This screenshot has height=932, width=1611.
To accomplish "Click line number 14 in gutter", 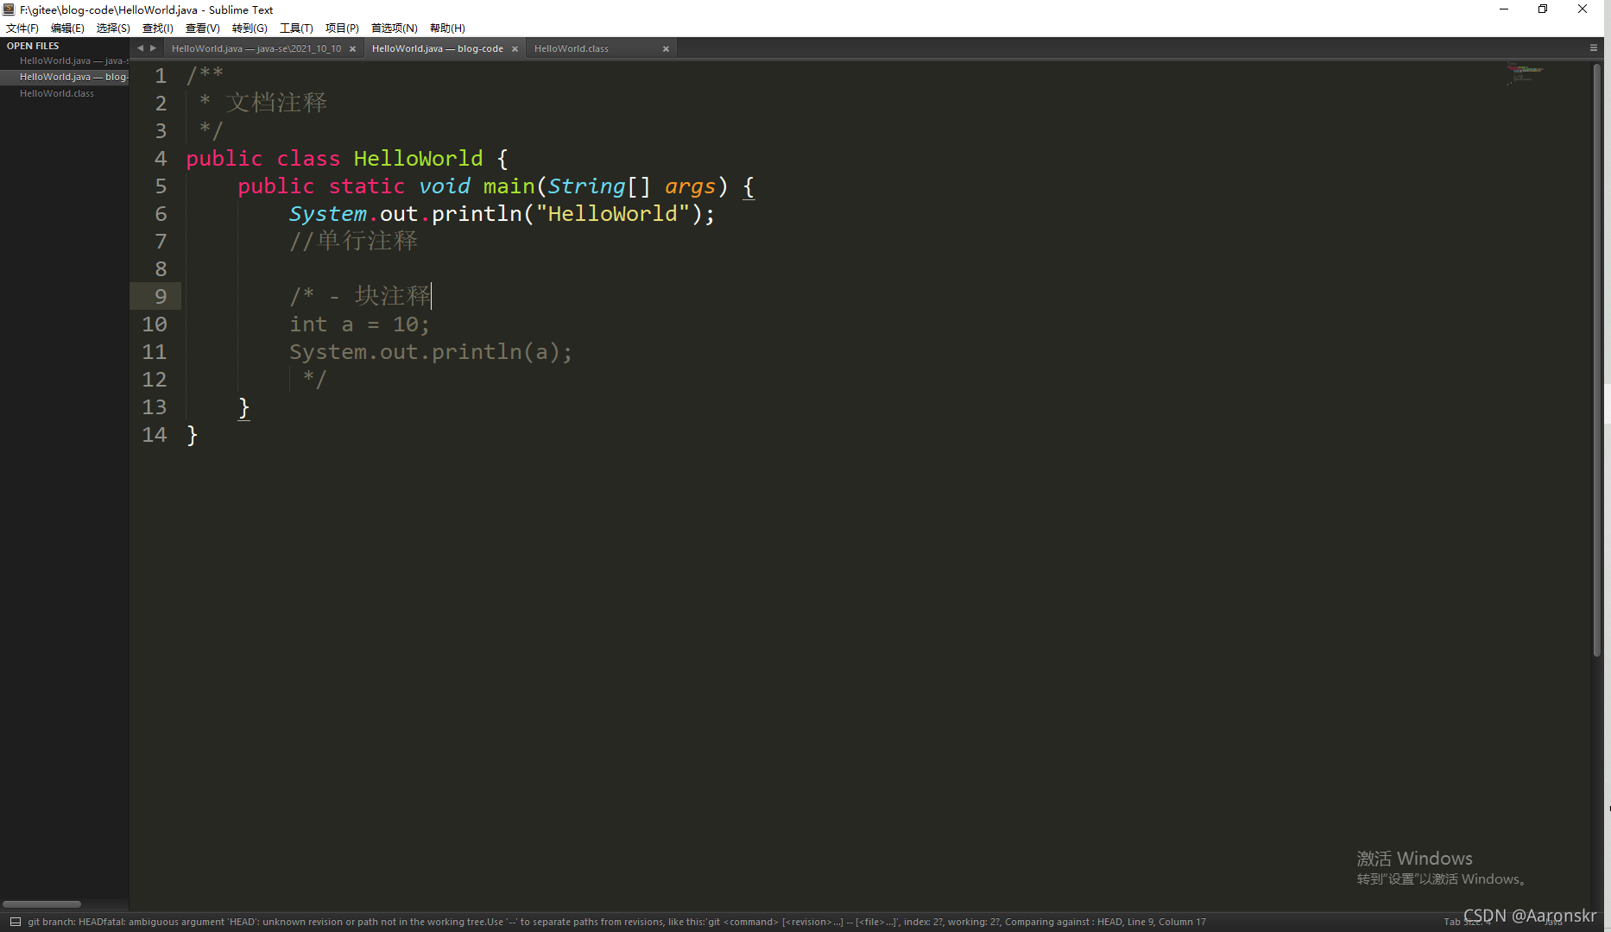I will coord(155,435).
